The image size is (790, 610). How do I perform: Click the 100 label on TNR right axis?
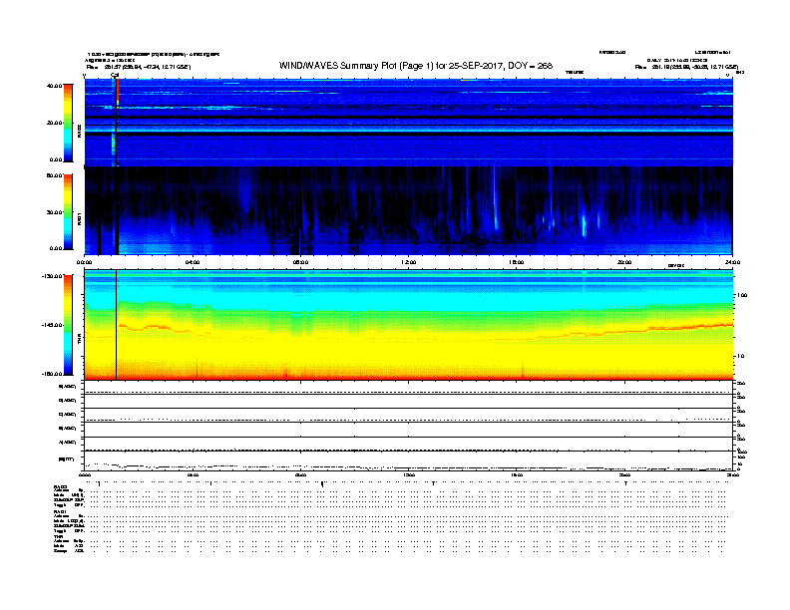(742, 295)
